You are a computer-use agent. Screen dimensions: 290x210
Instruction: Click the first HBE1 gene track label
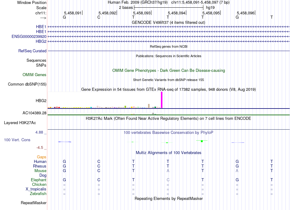pos(41,27)
